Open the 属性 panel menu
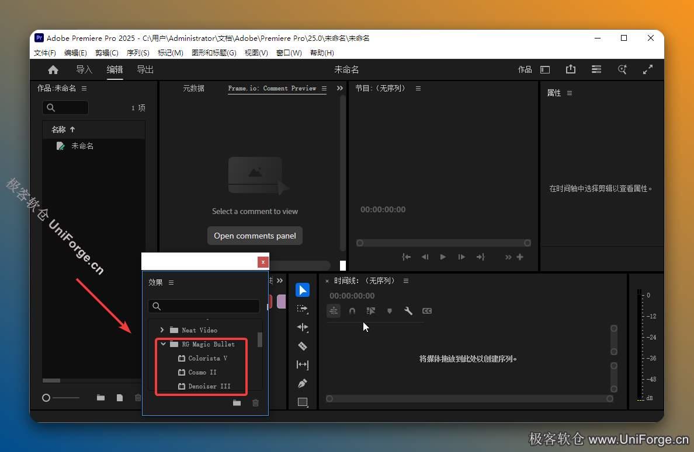This screenshot has width=694, height=452. click(x=570, y=93)
